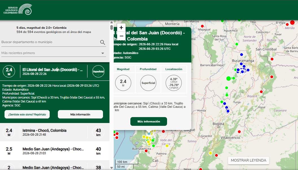
Task: Click the blue marker cluster near Honda
Action: point(228,111)
